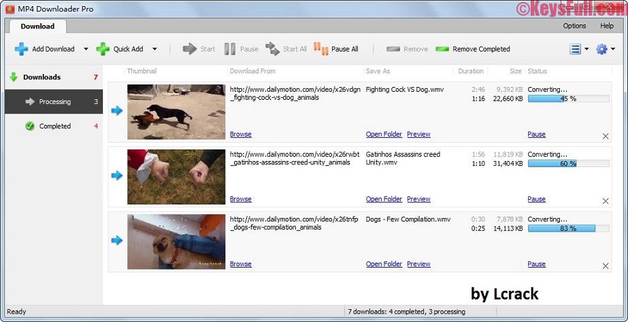This screenshot has width=628, height=322.
Task: Click the MP4 Downloader Pro title bar icon
Action: pyautogui.click(x=10, y=9)
